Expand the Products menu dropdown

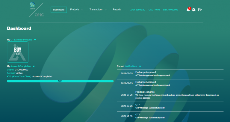click(77, 10)
